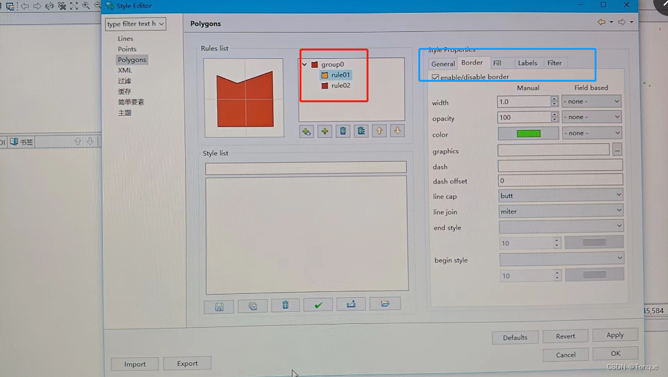Image resolution: width=668 pixels, height=377 pixels.
Task: Go forward with Style Editor header right arrow
Action: (622, 22)
